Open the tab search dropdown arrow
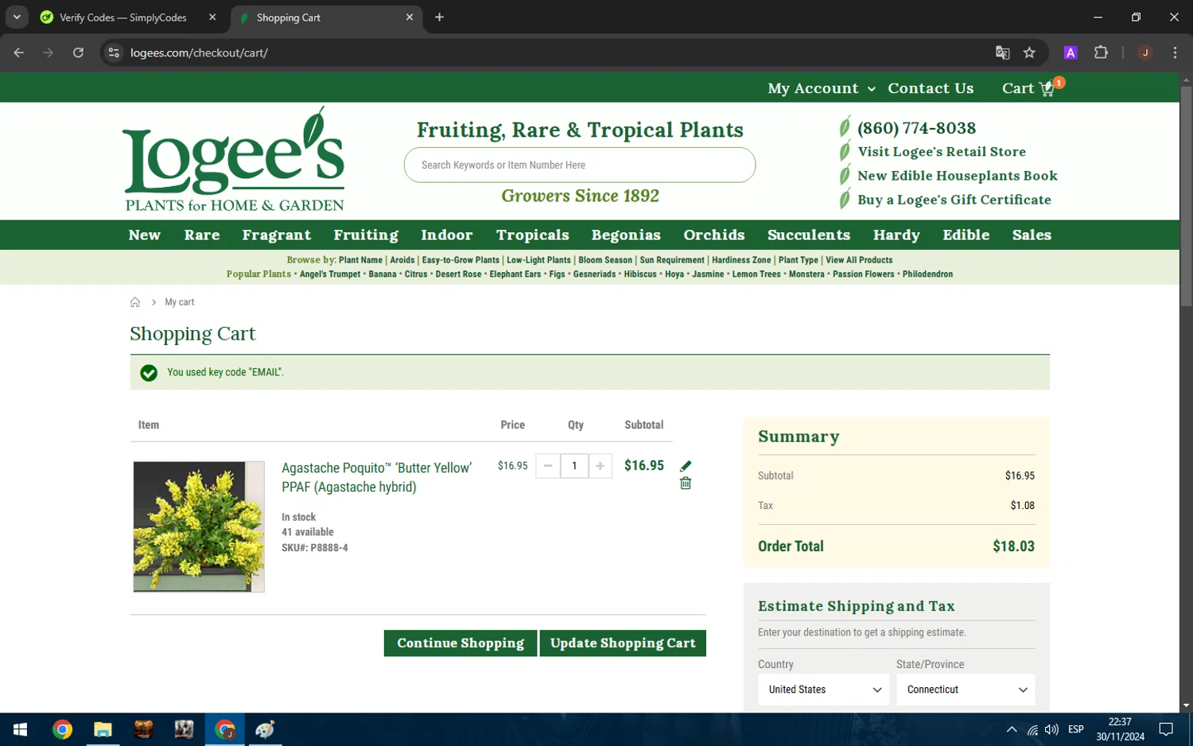 17,17
